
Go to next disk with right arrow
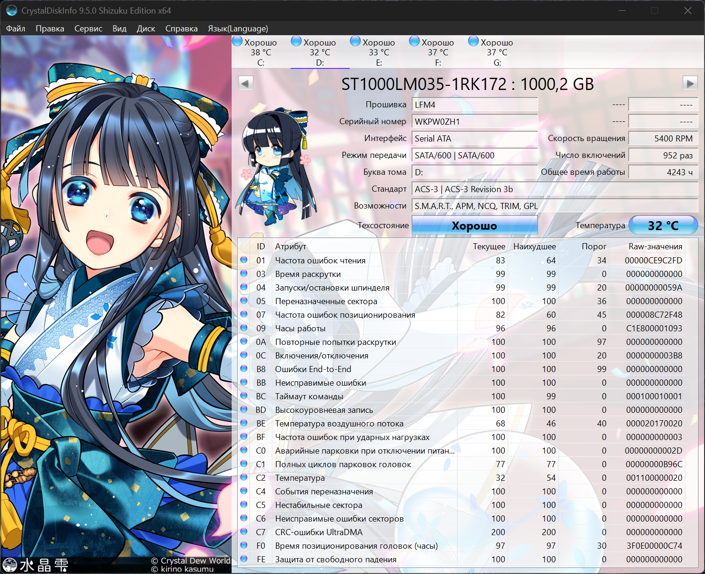690,83
